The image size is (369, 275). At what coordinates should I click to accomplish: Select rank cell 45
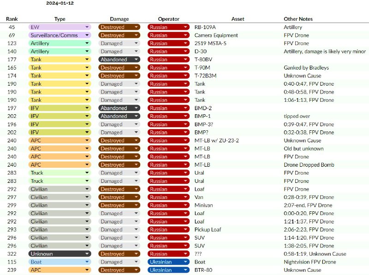(12, 27)
